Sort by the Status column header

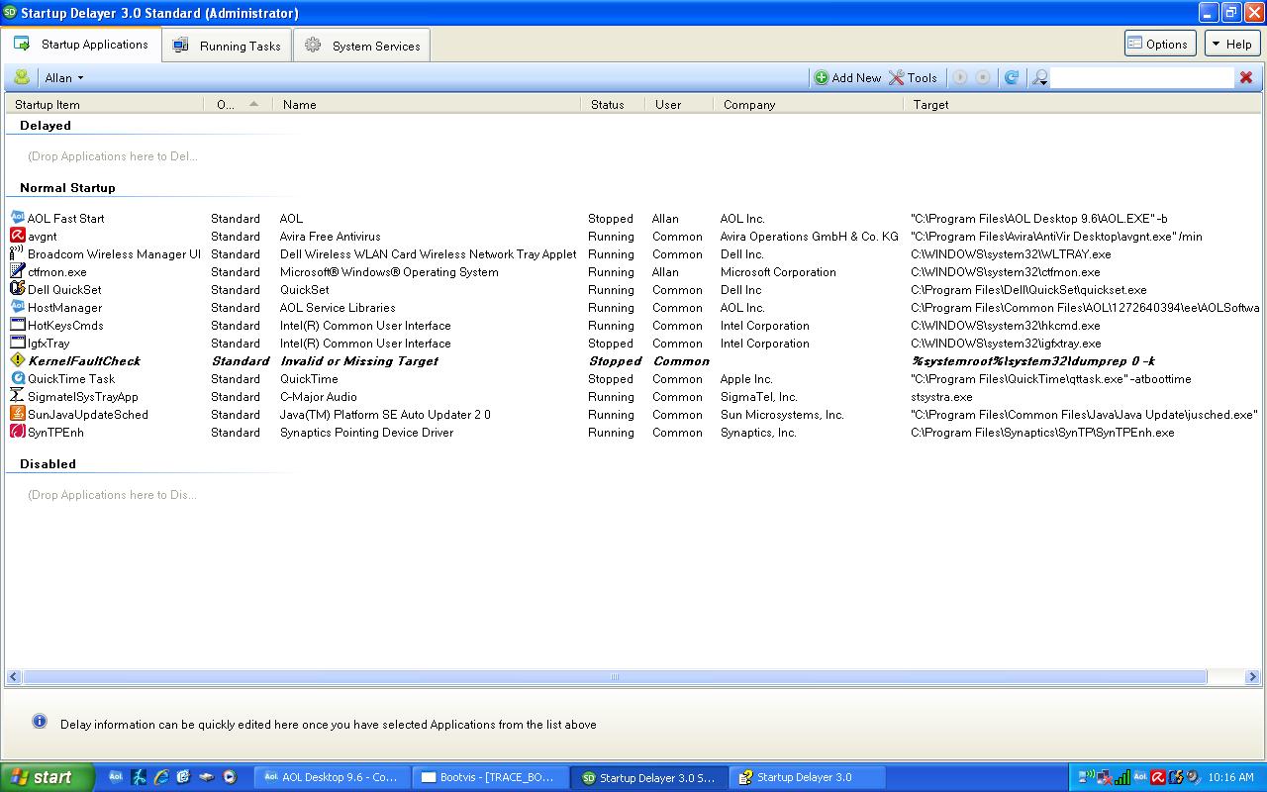613,104
